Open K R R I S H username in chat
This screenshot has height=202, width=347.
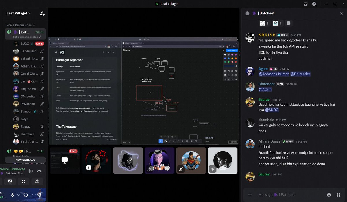(267, 35)
